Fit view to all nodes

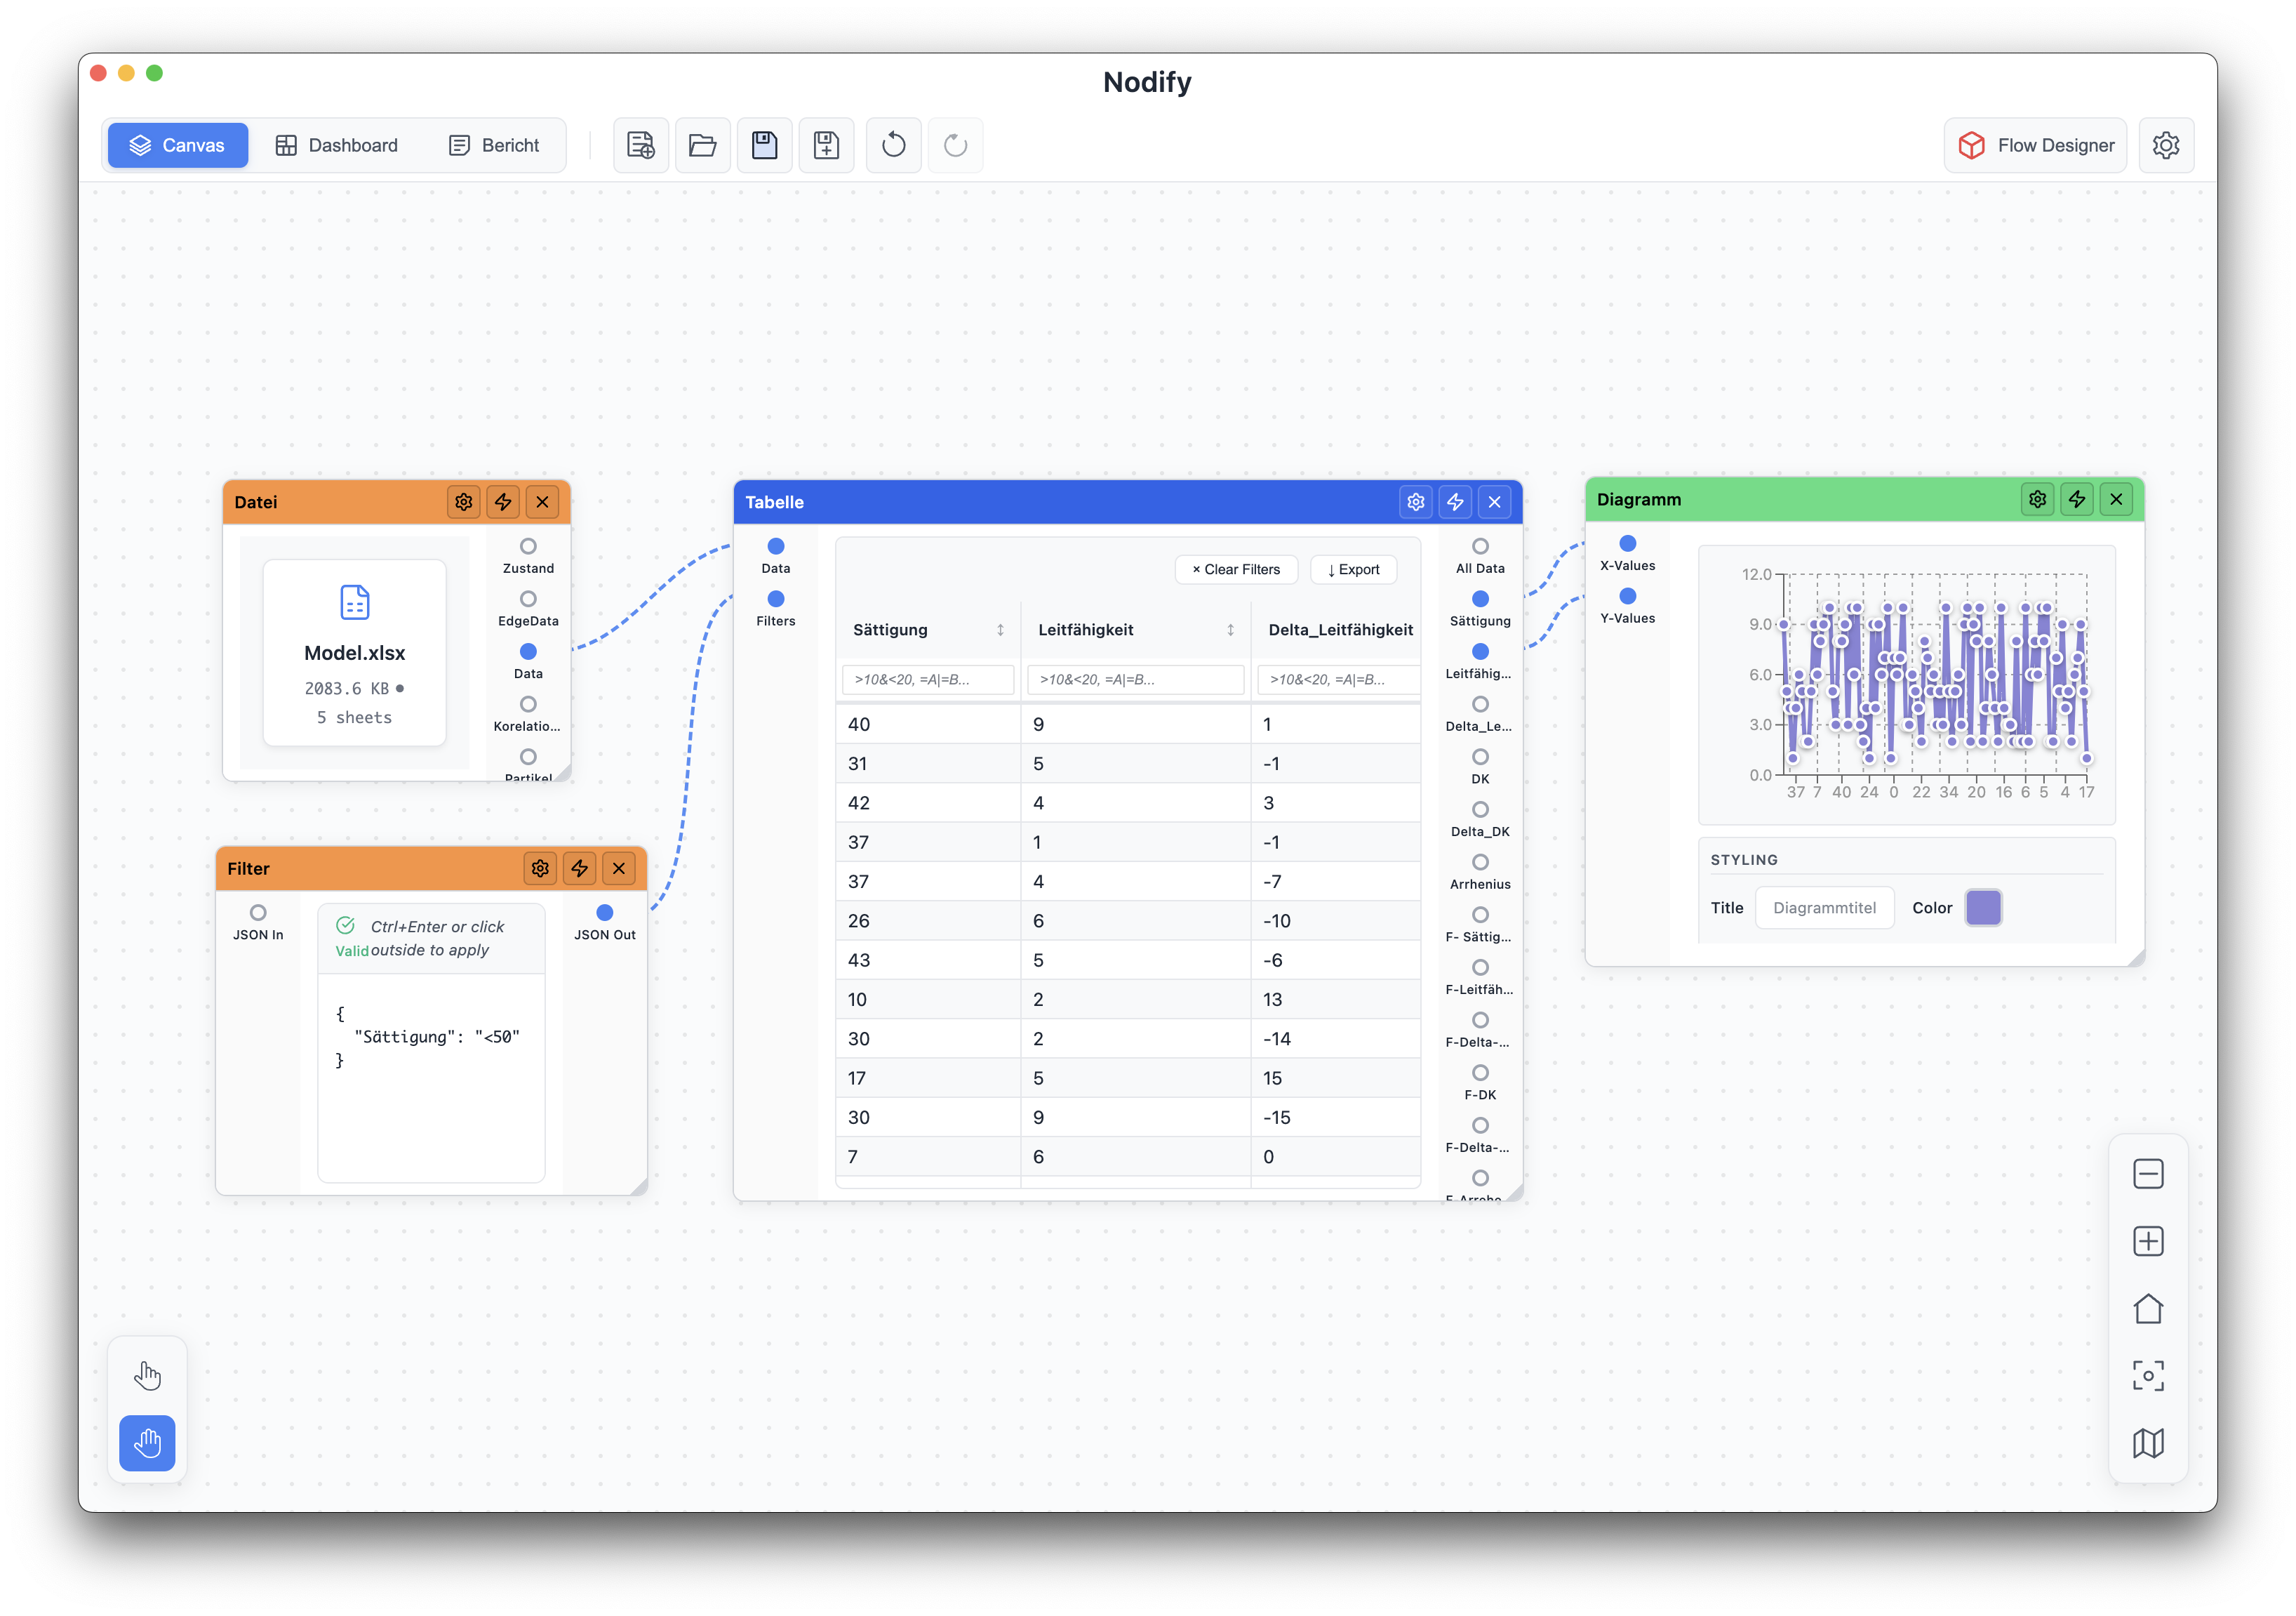tap(2148, 1376)
